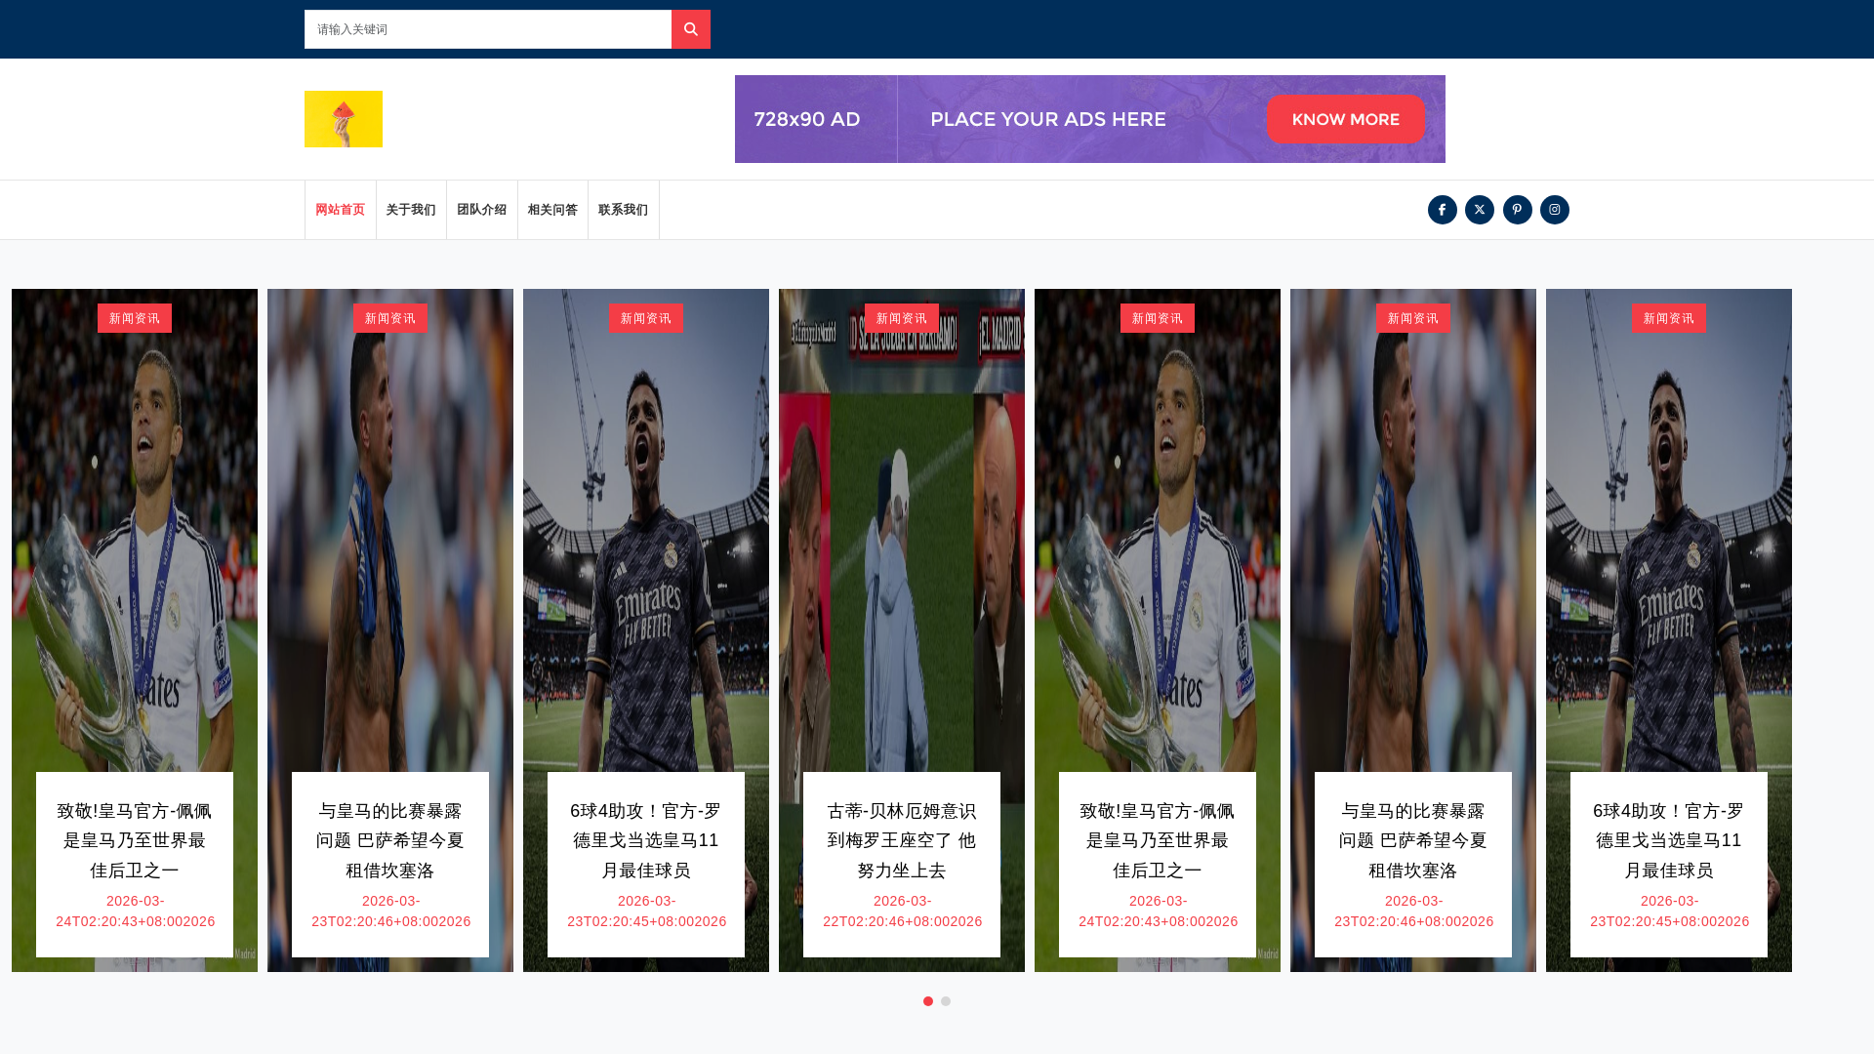This screenshot has height=1054, width=1874.
Task: Open 联系我们 navigation item
Action: 624,210
